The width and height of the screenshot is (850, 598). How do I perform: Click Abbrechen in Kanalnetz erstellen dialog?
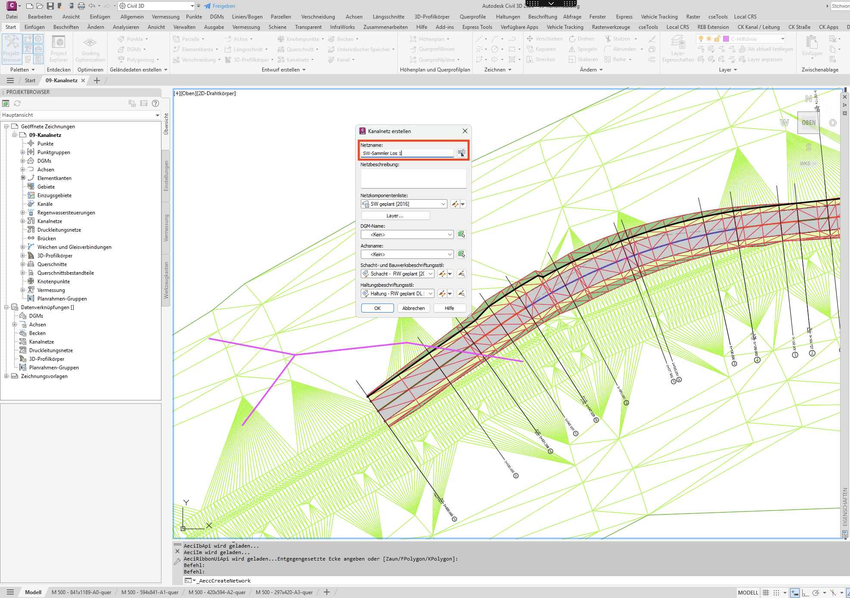413,308
